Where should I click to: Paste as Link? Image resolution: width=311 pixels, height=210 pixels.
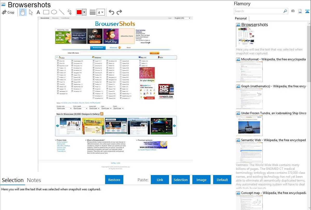(160, 180)
